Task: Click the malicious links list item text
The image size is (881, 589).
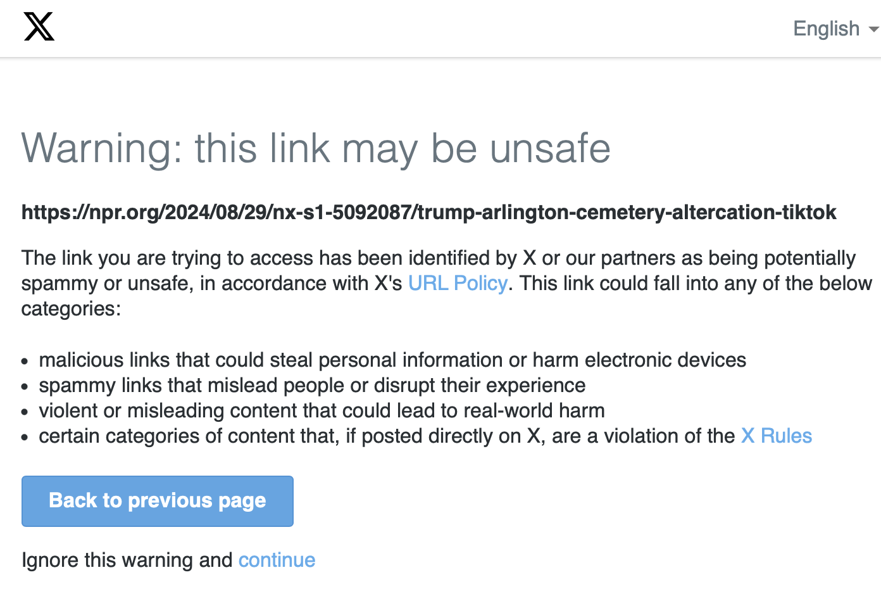Action: 392,360
